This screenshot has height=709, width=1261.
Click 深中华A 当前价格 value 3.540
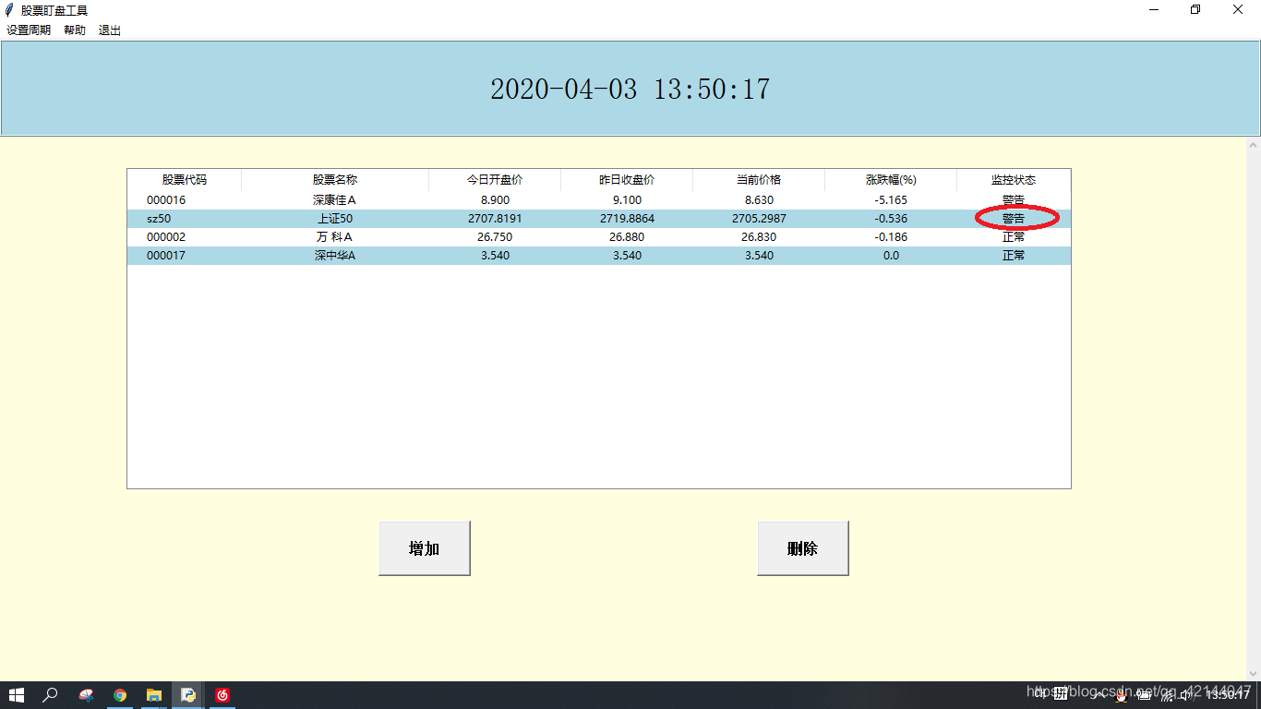tap(759, 256)
